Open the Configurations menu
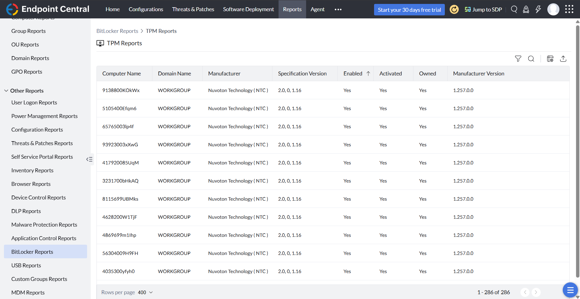 (146, 9)
